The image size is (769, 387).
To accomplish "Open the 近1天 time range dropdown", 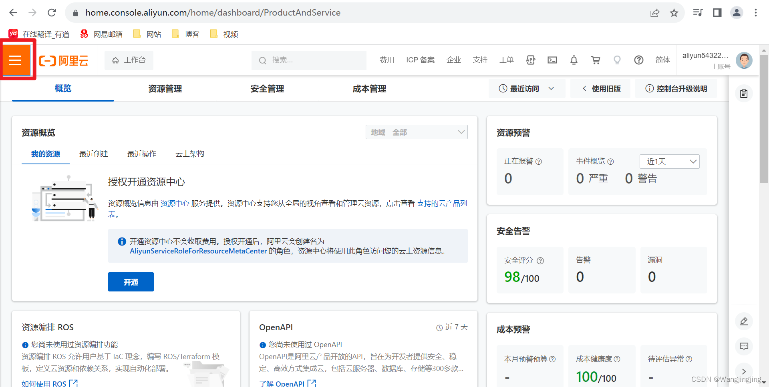I will (x=670, y=162).
